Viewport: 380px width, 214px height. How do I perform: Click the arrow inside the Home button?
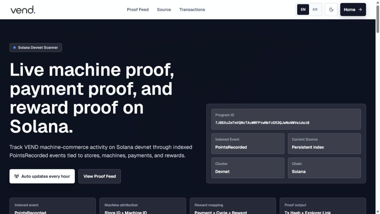click(x=360, y=10)
